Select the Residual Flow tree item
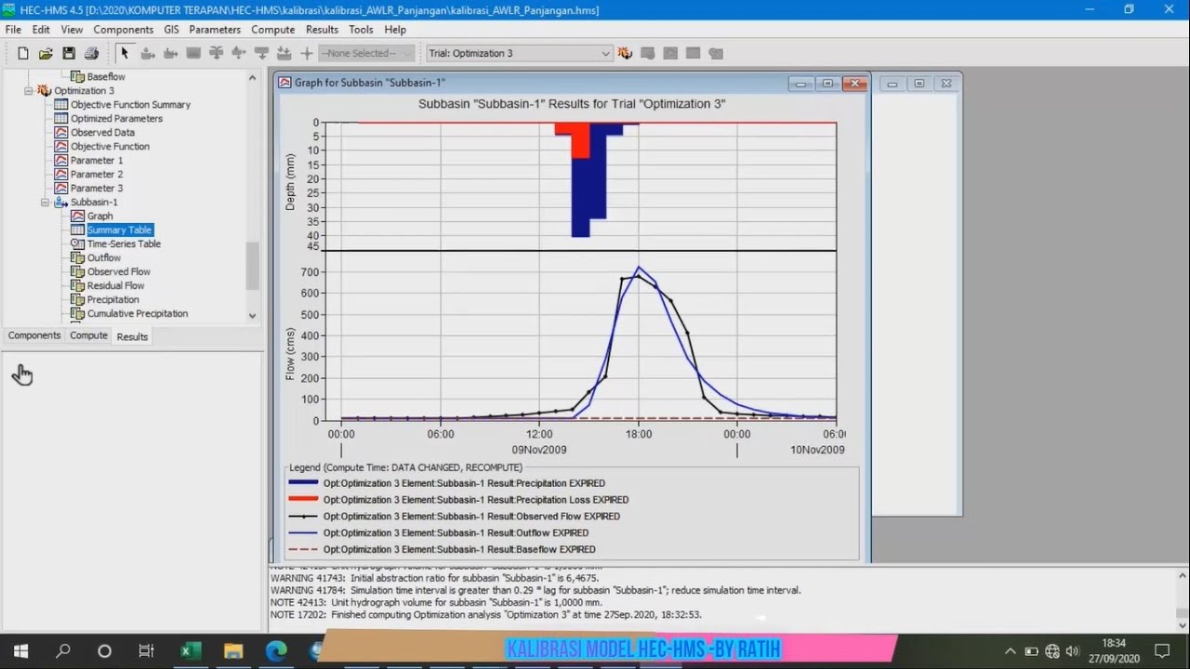This screenshot has width=1190, height=669. (x=116, y=286)
